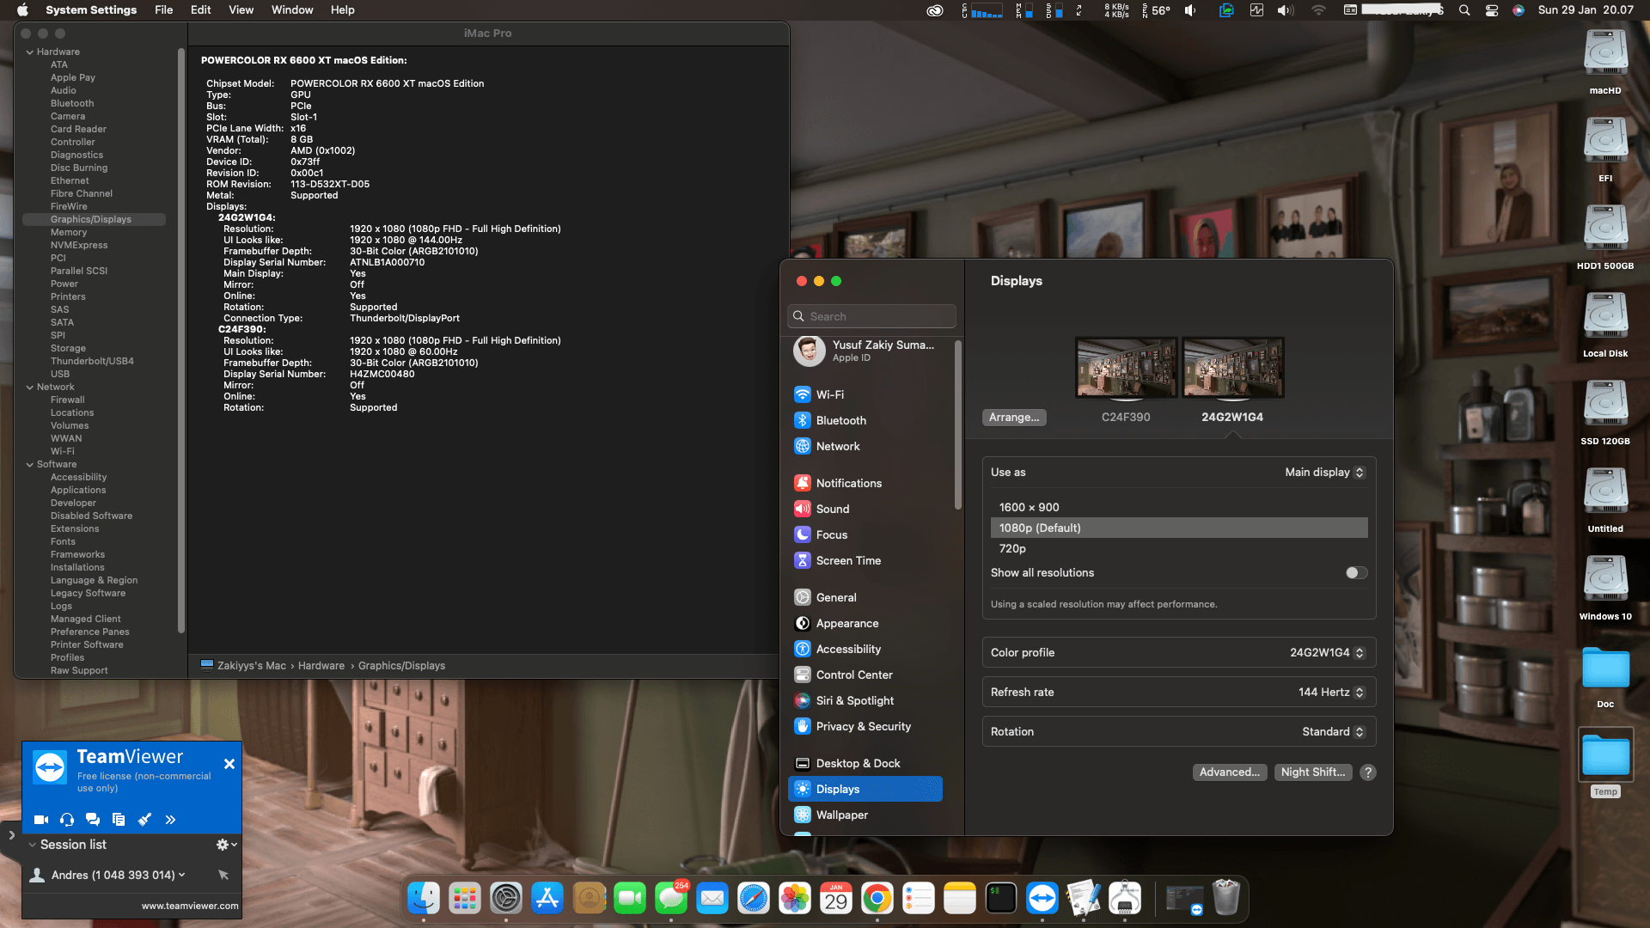The width and height of the screenshot is (1650, 928).
Task: Collapse the Hardware tree in System Information
Action: 30,52
